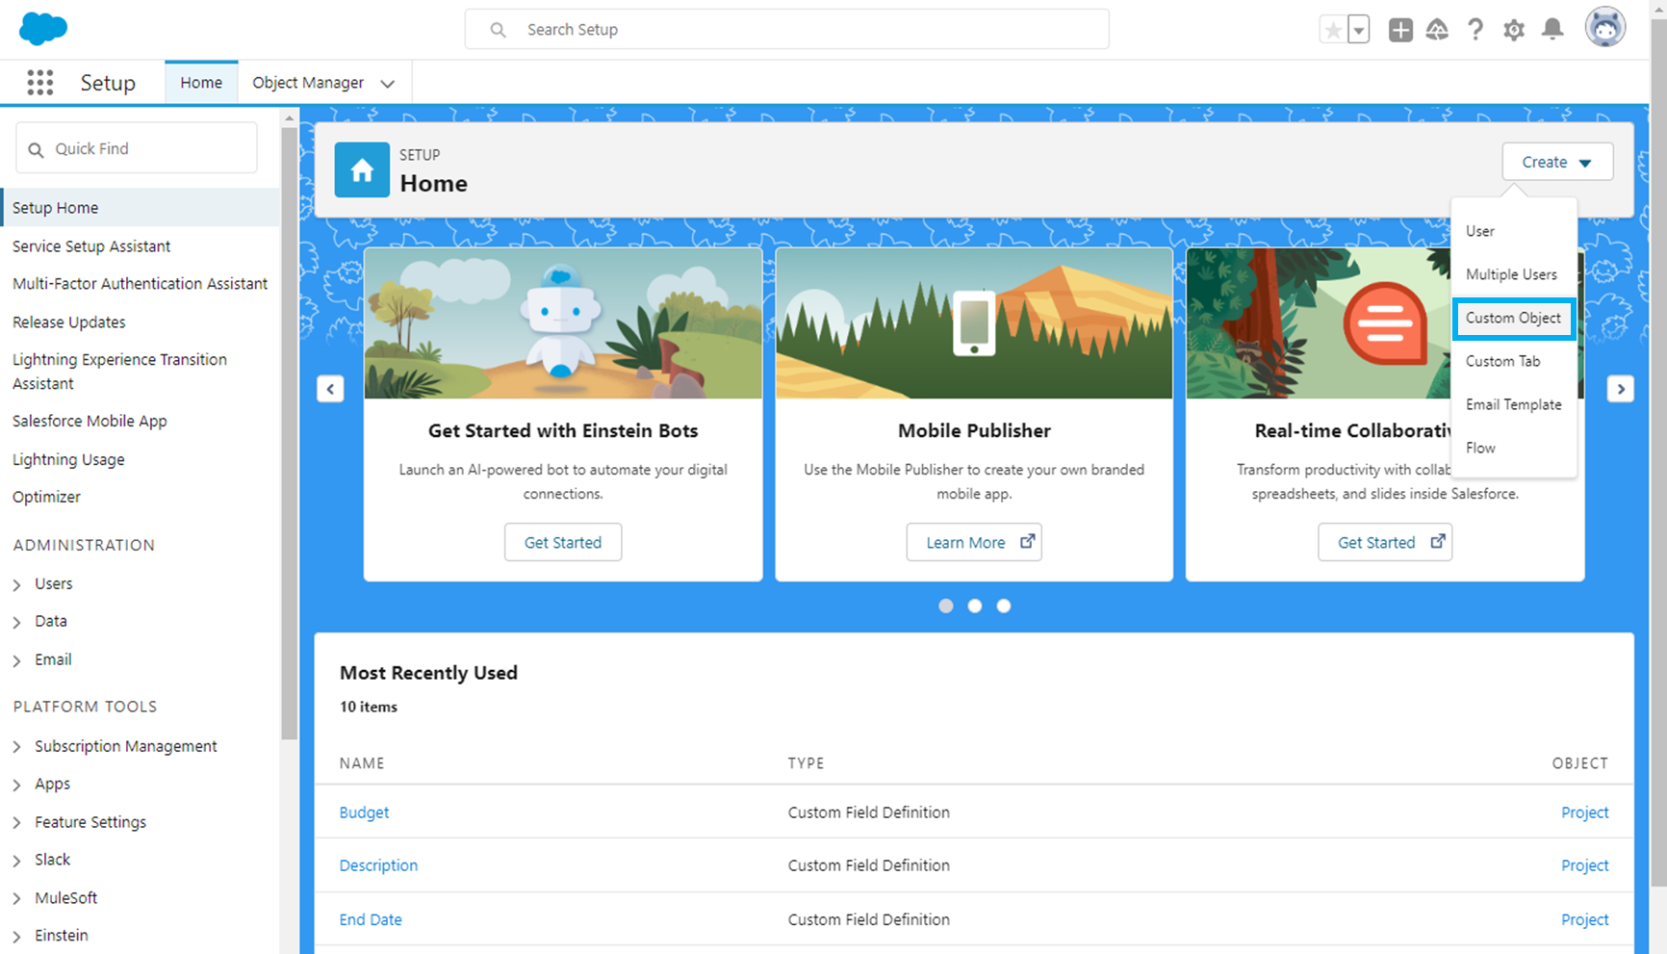Open the Project link in the Budget row
Screen dimensions: 1667x954
pyautogui.click(x=1584, y=812)
